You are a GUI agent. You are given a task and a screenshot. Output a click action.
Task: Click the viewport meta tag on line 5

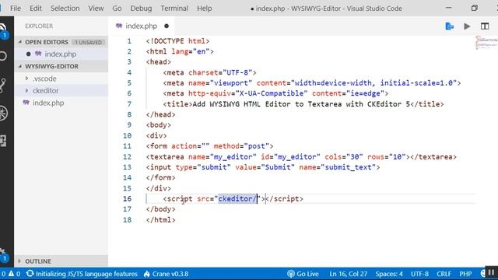(x=312, y=83)
